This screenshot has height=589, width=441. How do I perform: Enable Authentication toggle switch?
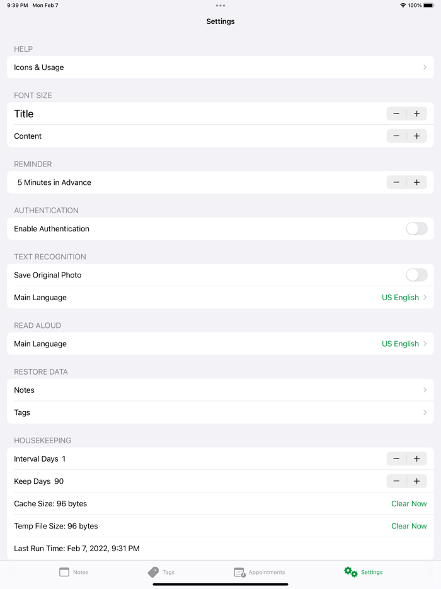pos(416,229)
